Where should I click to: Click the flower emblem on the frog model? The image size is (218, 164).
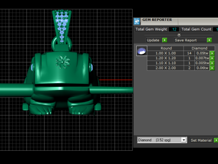[x=63, y=62]
